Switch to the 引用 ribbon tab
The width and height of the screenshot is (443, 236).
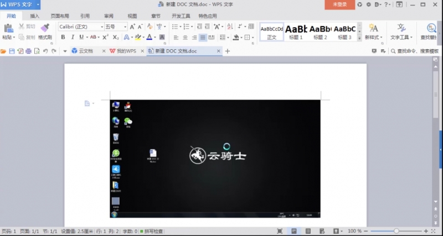coord(85,16)
